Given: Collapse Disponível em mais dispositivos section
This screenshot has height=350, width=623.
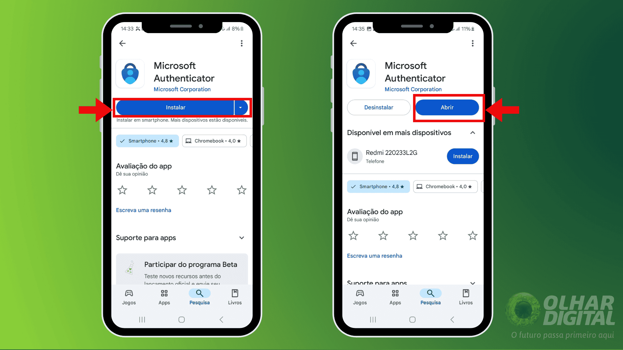Looking at the screenshot, I should point(474,133).
